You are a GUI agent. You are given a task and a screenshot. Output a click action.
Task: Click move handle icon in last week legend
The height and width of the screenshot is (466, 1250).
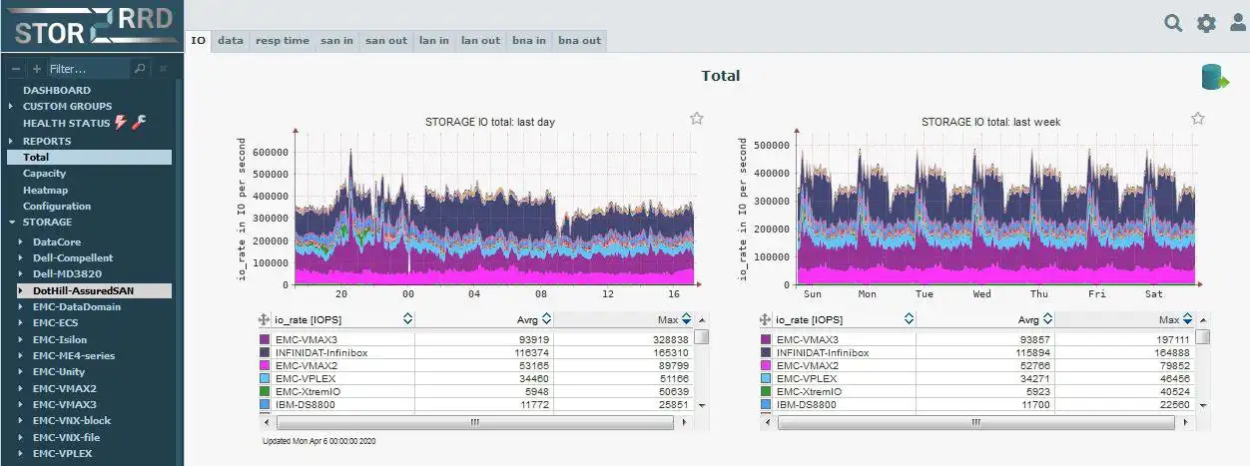[766, 319]
